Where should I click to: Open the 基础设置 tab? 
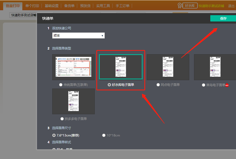click(52, 6)
